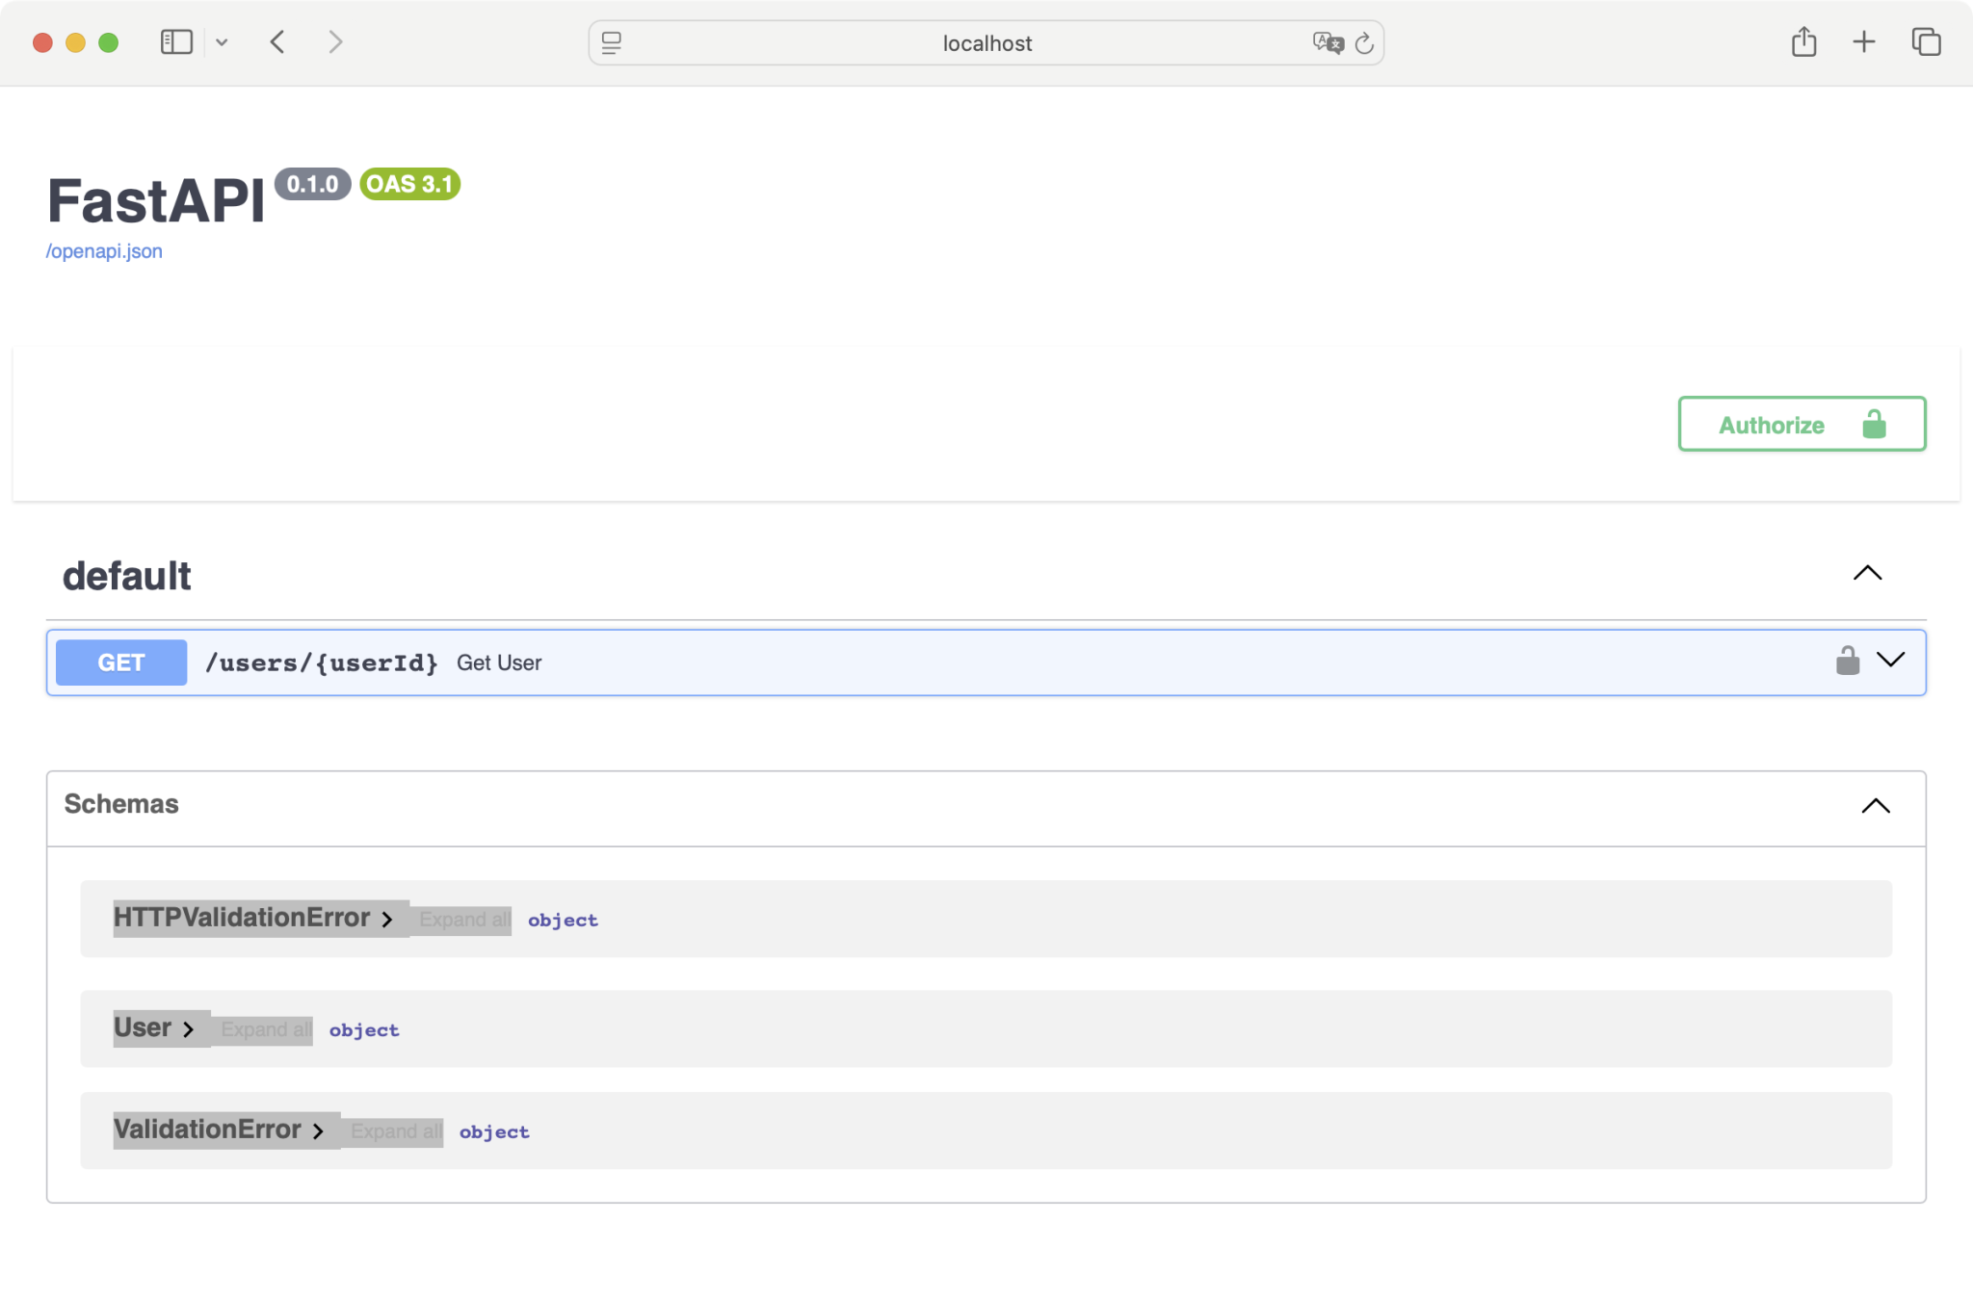Click Expand all next to User schema
1973x1299 pixels.
point(266,1029)
